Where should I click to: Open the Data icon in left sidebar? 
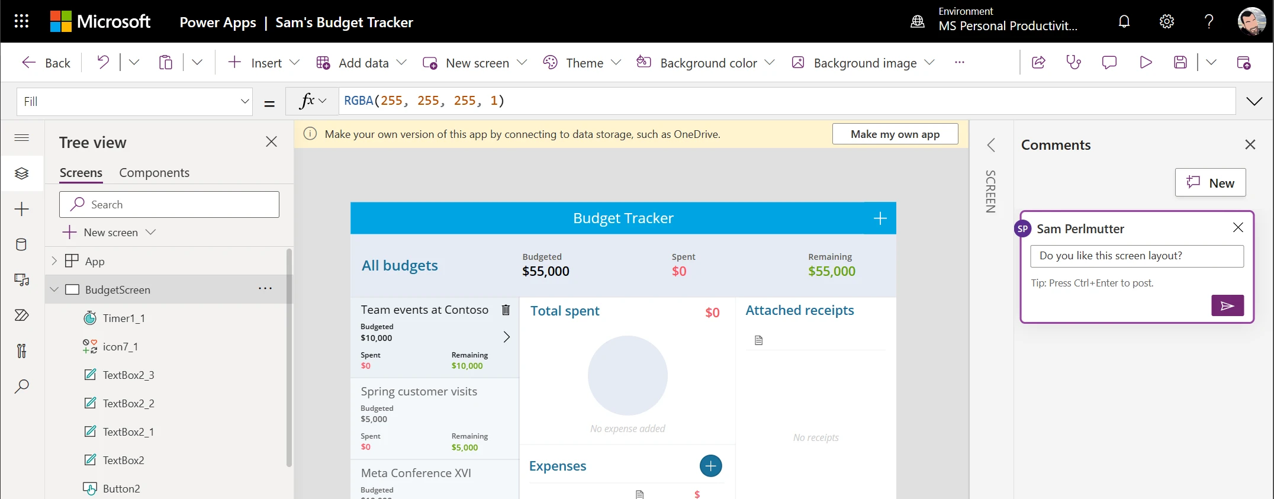[21, 244]
